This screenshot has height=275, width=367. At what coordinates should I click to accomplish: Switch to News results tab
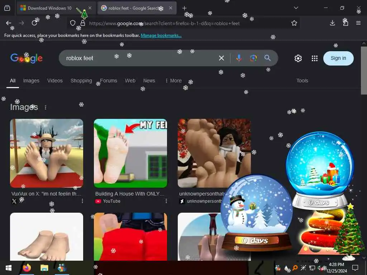point(149,81)
